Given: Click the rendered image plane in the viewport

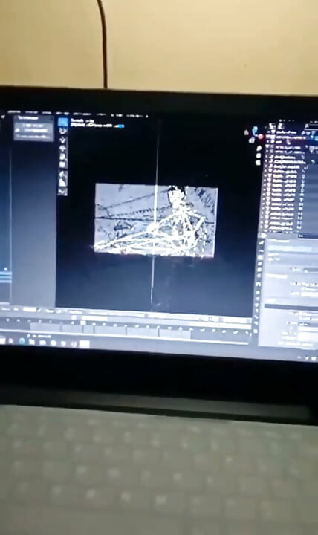Looking at the screenshot, I should pos(155,220).
